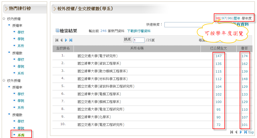Collapse the 校內授權 section bullet

point(4,19)
